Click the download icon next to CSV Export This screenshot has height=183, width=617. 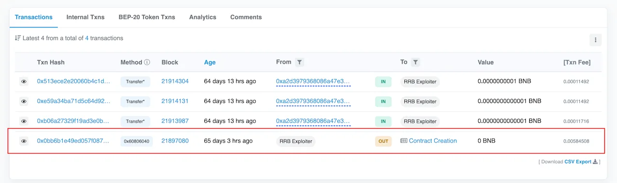coord(595,162)
